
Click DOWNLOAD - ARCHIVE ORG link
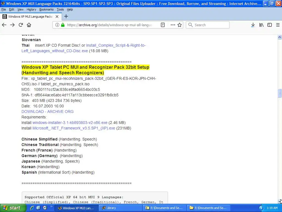click(47, 112)
